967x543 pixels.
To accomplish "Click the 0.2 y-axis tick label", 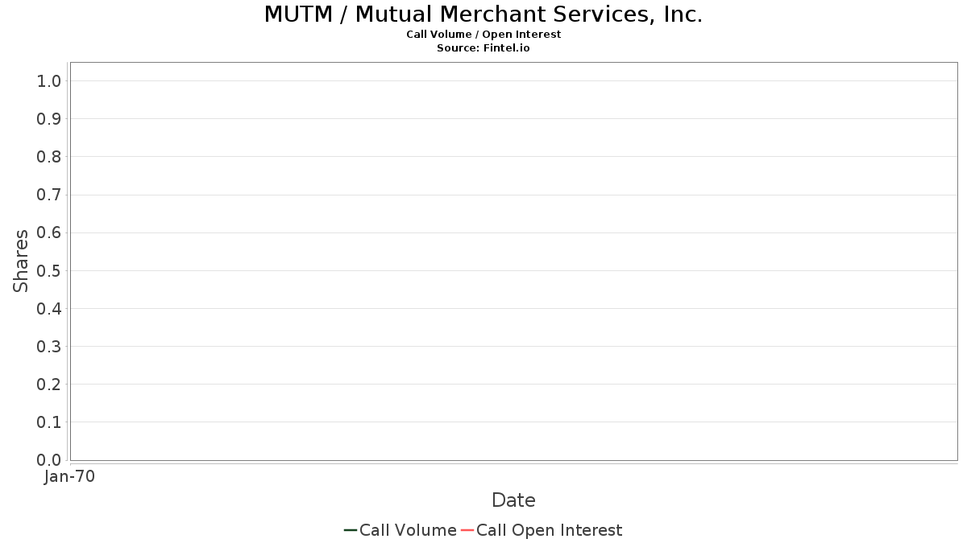I will (x=49, y=385).
